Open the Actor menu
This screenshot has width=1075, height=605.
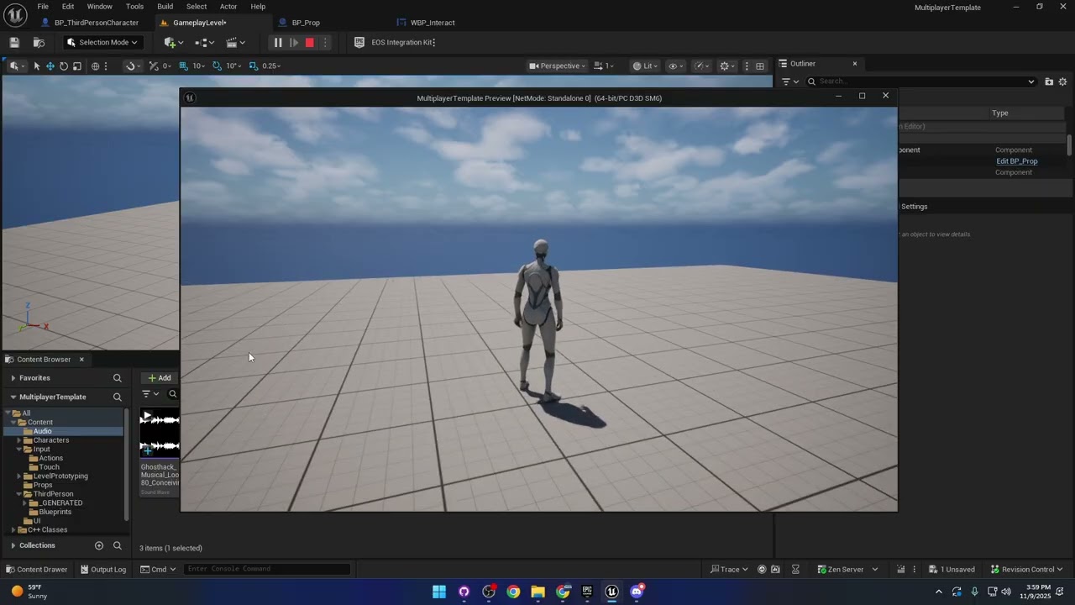[x=228, y=6]
